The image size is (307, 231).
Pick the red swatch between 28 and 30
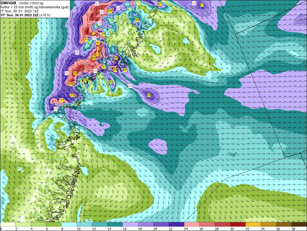tap(222, 224)
